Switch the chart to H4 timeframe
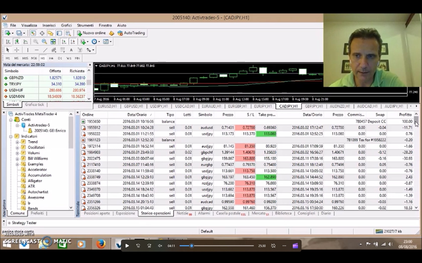Viewport: 422px width, 263px height. pyautogui.click(x=51, y=58)
